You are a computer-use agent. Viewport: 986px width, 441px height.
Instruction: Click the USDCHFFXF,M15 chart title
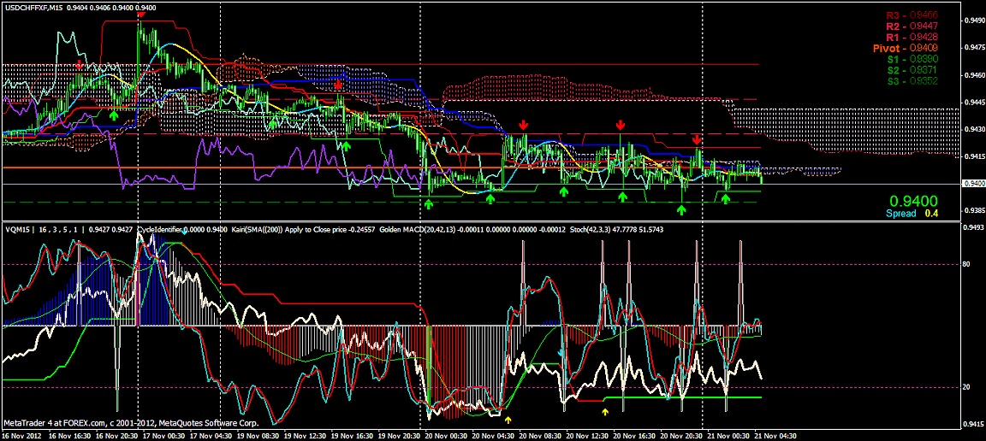click(37, 7)
